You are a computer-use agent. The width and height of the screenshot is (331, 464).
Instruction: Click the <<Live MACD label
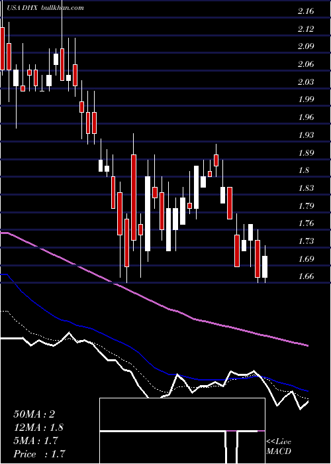(279, 446)
